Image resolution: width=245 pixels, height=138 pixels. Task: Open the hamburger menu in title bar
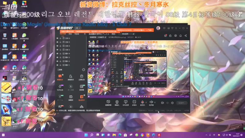176,28
